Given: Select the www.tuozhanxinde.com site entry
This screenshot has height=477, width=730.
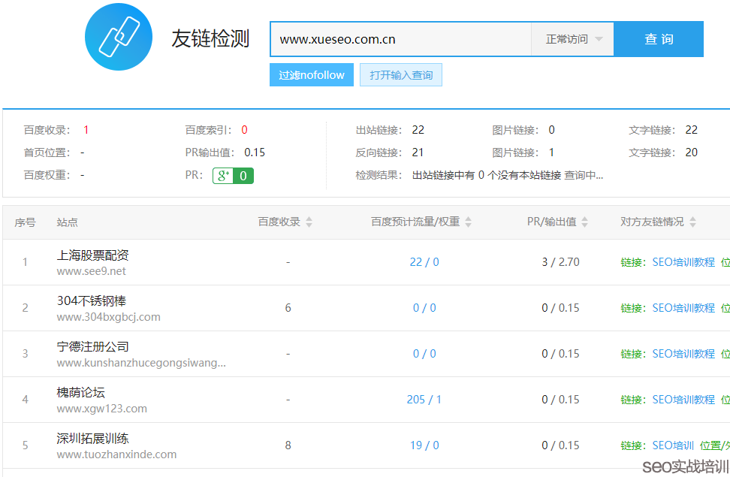Looking at the screenshot, I should pyautogui.click(x=116, y=454).
